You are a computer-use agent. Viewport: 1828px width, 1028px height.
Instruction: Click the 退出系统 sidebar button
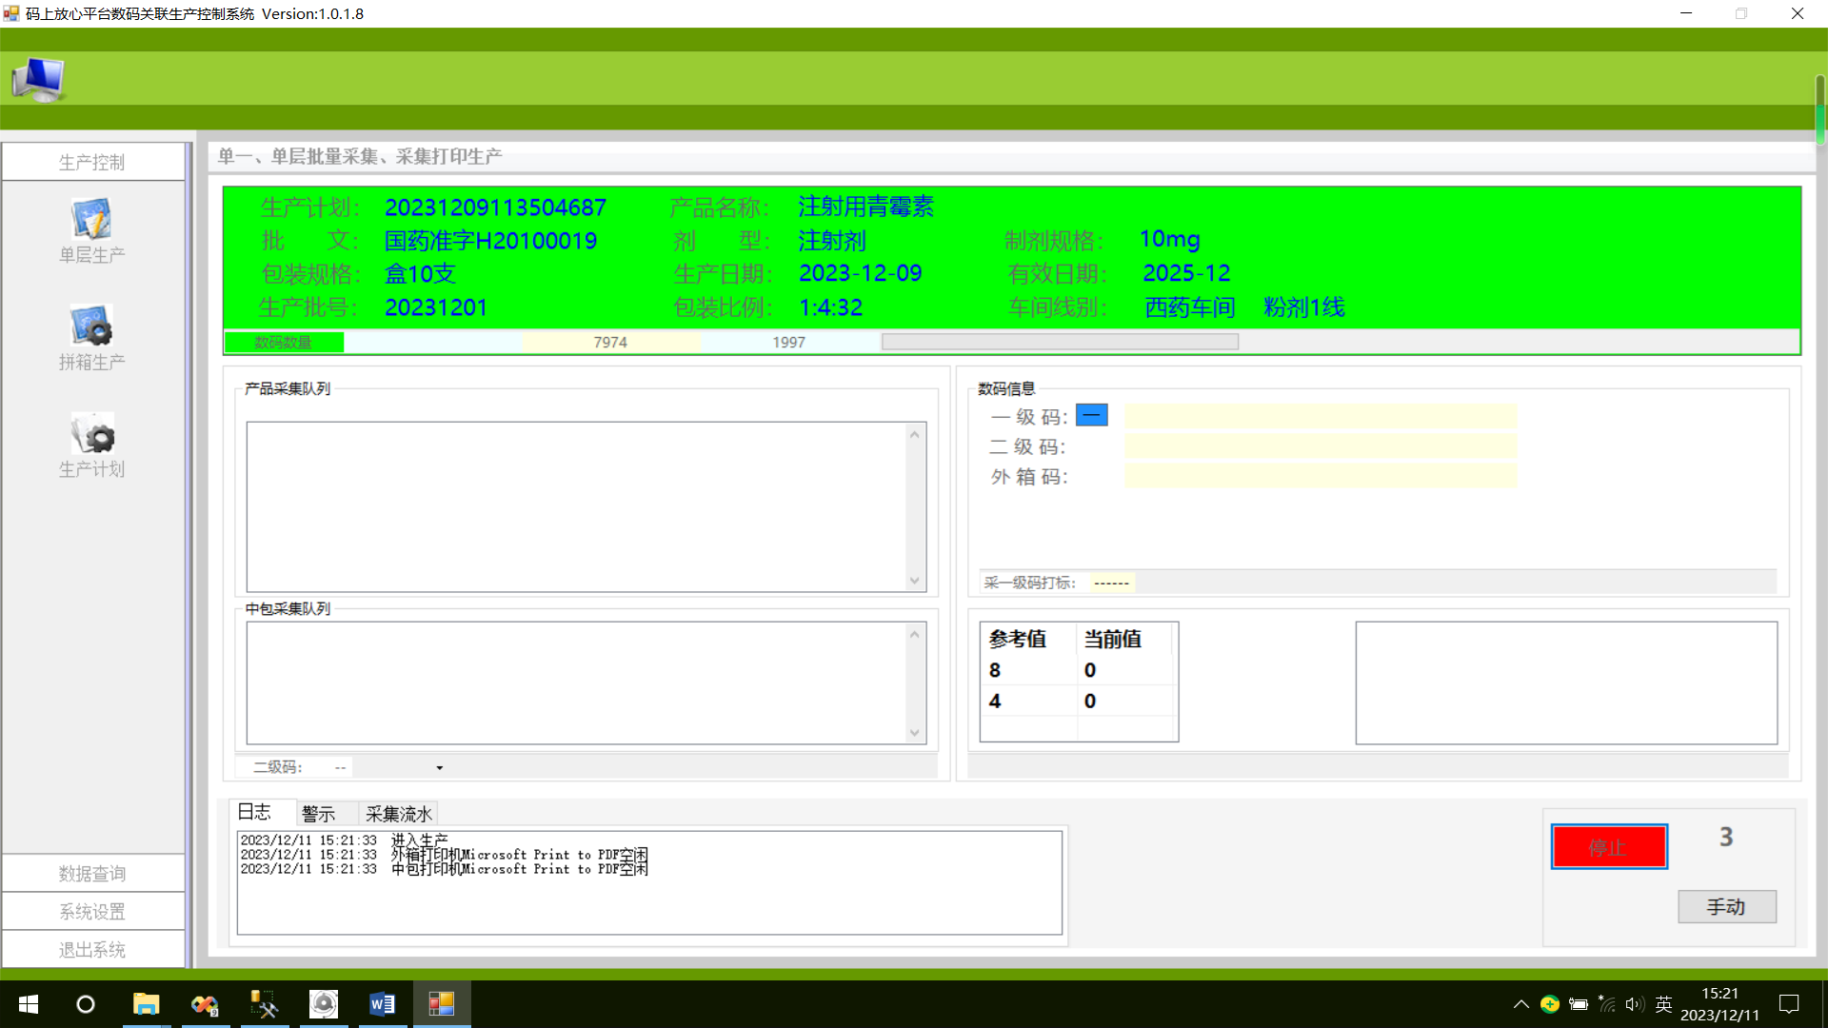tap(92, 950)
